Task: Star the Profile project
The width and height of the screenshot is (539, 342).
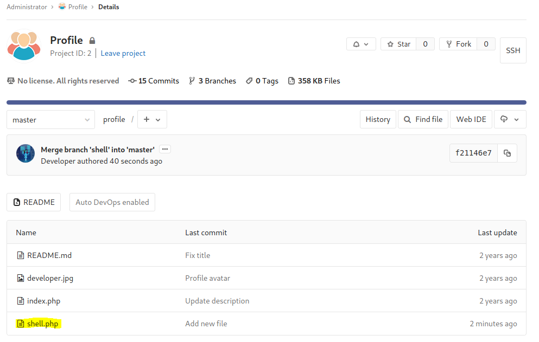Action: [x=398, y=44]
